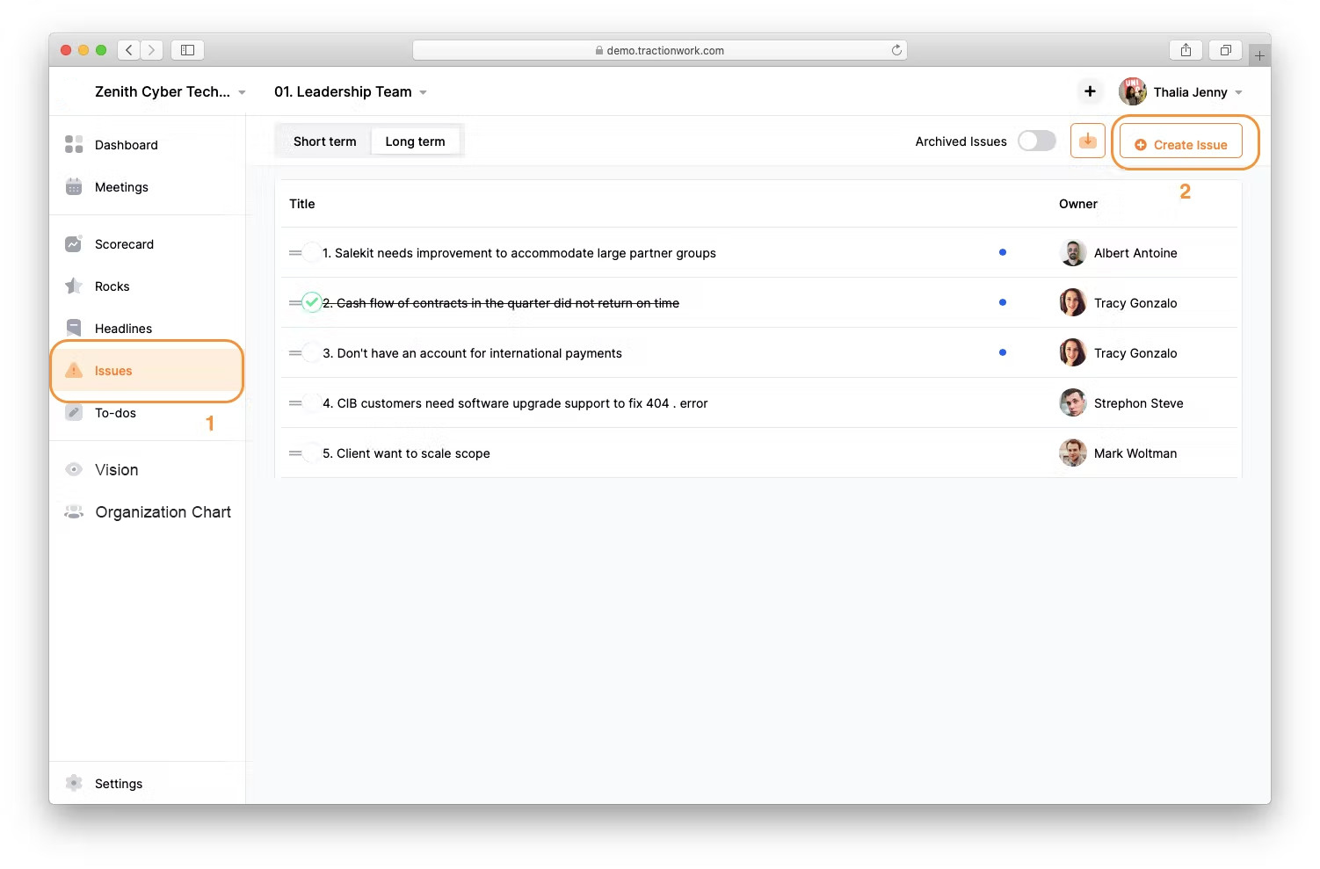Viewport: 1320px width, 869px height.
Task: Mark the international payments issue as done
Action: 312,353
